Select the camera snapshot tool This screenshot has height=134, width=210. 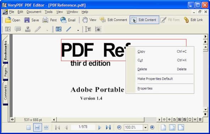tap(98, 29)
